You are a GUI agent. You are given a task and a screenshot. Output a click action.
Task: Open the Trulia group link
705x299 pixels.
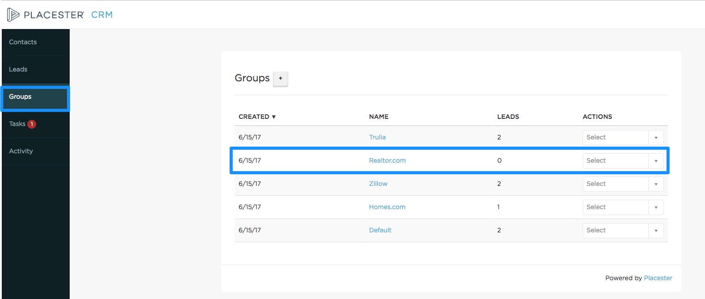[x=378, y=137]
